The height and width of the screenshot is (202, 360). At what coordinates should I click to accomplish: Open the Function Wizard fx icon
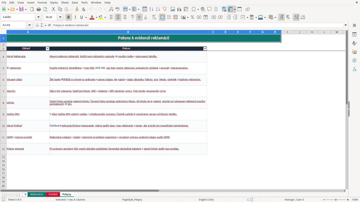37,25
